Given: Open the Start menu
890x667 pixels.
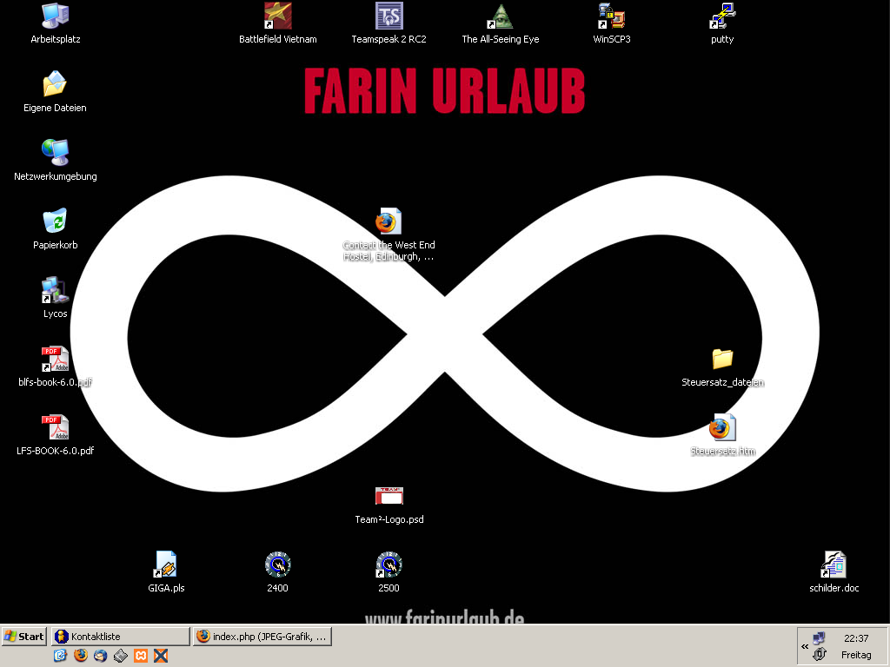Looking at the screenshot, I should pyautogui.click(x=23, y=637).
